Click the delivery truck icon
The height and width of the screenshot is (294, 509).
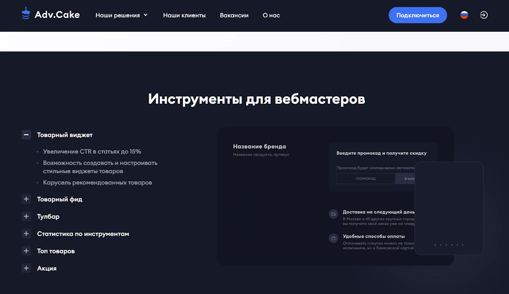333,214
